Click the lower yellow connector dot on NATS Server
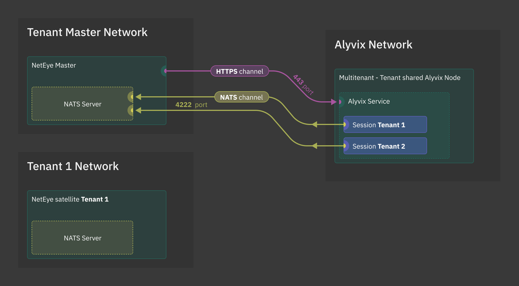519x286 pixels. [132, 110]
